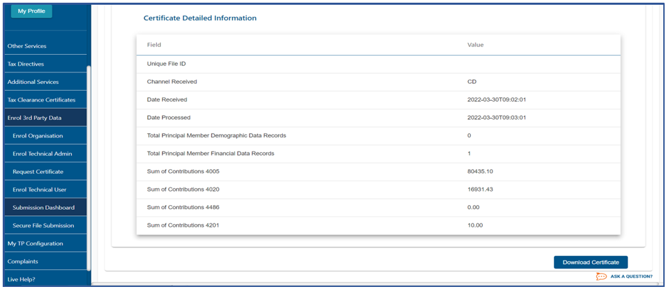666x291 pixels.
Task: Click the My Profile button
Action: pyautogui.click(x=31, y=11)
